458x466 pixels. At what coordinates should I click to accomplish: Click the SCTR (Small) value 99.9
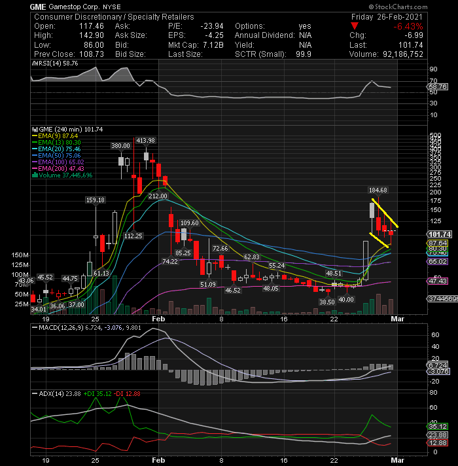[304, 54]
